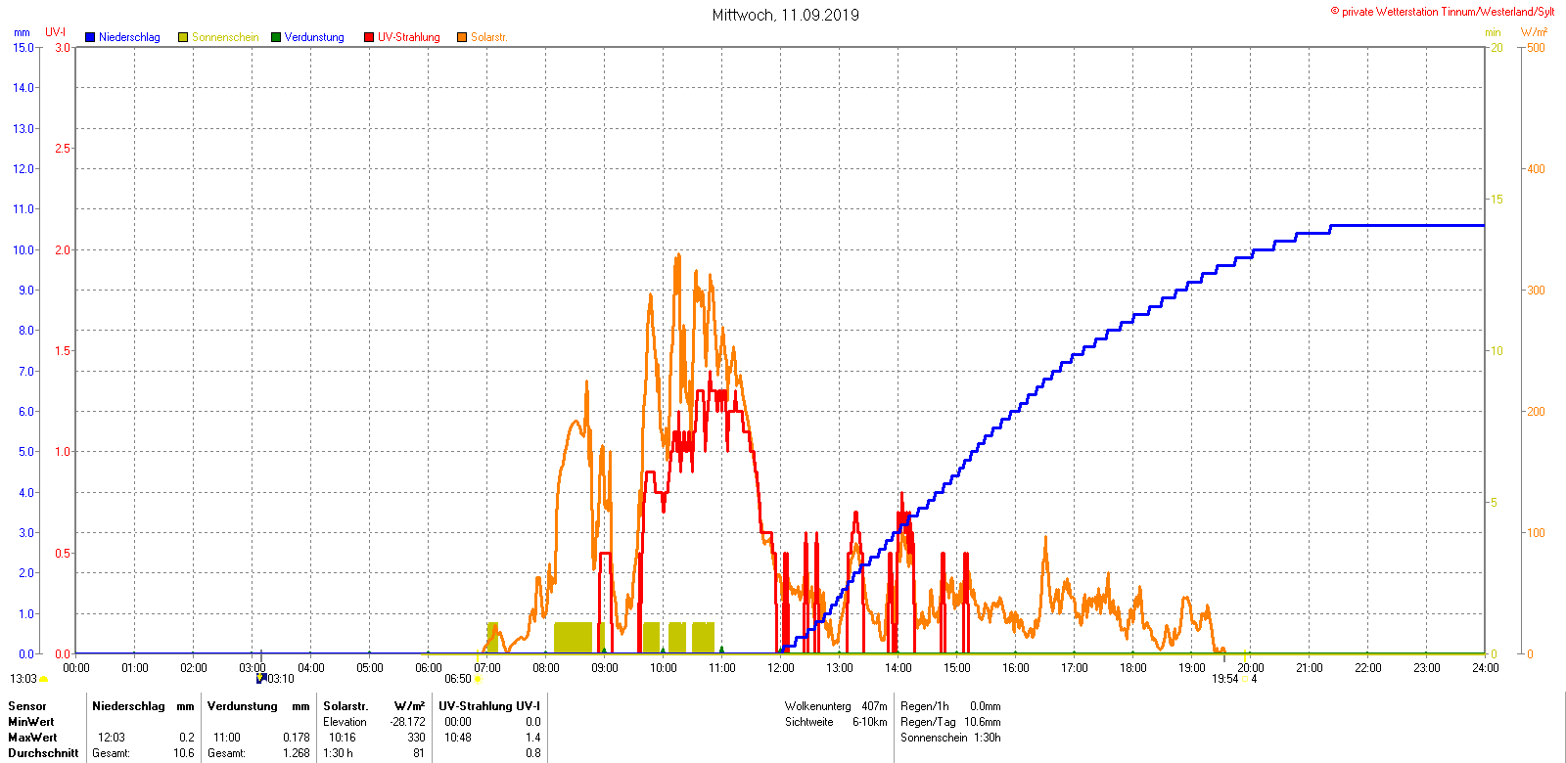Viewport: 1566px width, 763px height.
Task: Click the blue Niederschlag legend swatch
Action: 90,37
